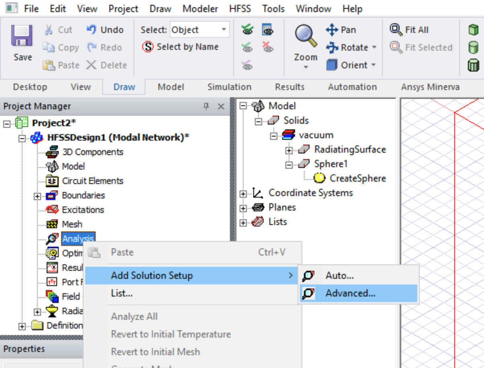Click the Mesh tree icon

[x=52, y=224]
